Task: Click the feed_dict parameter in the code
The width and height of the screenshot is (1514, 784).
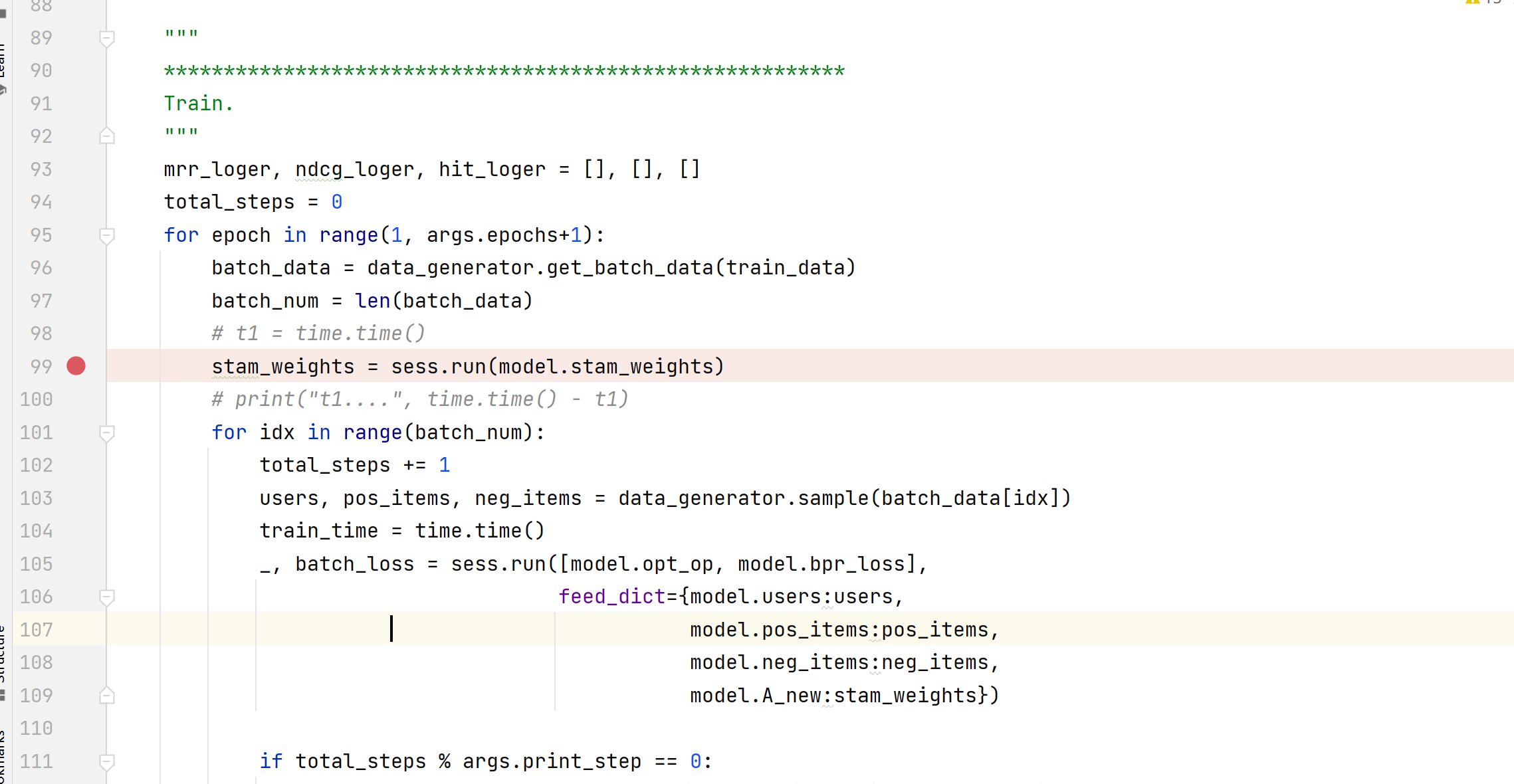Action: click(610, 596)
